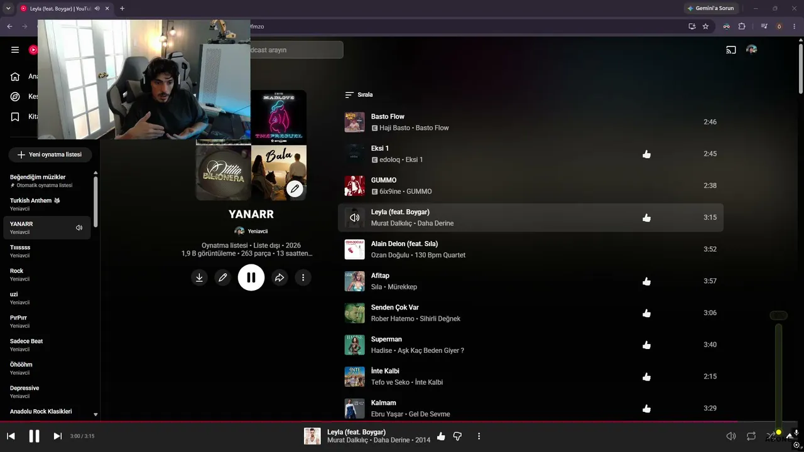804x452 pixels.
Task: Go back with the browser back arrow
Action: (9, 26)
